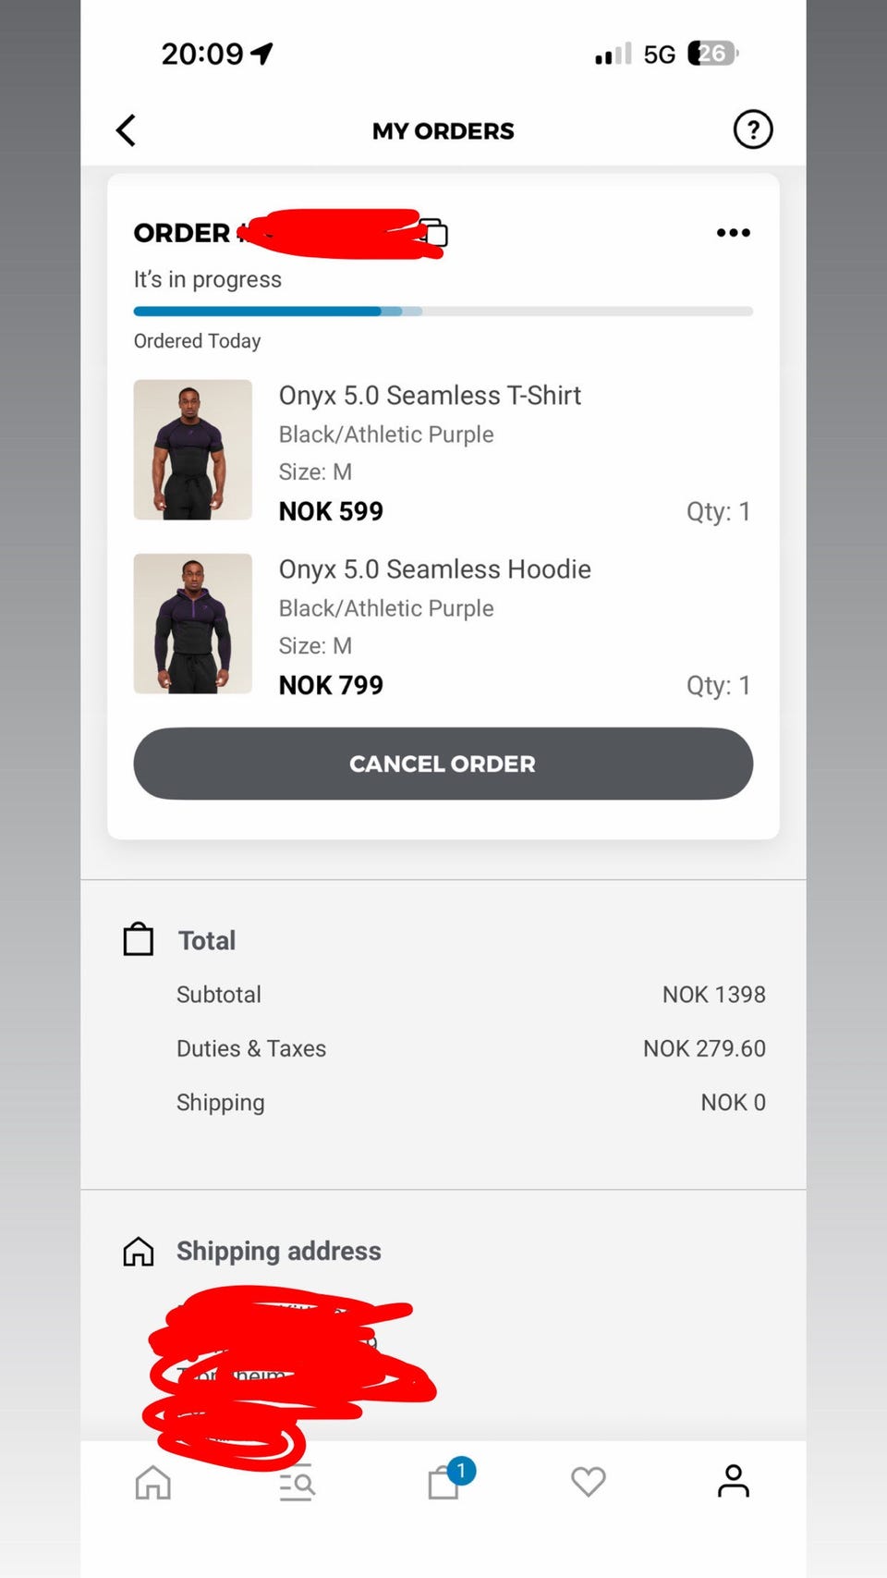Tap the Onyx 5.0 Seamless Hoodie thumbnail
This screenshot has height=1578, width=887.
193,623
